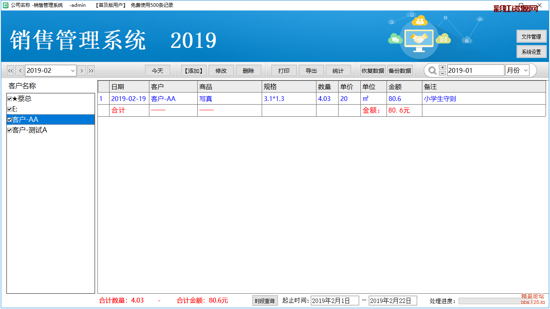Viewport: 550px width, 309px height.
Task: Open the 2019-02 month dropdown
Action: point(73,71)
